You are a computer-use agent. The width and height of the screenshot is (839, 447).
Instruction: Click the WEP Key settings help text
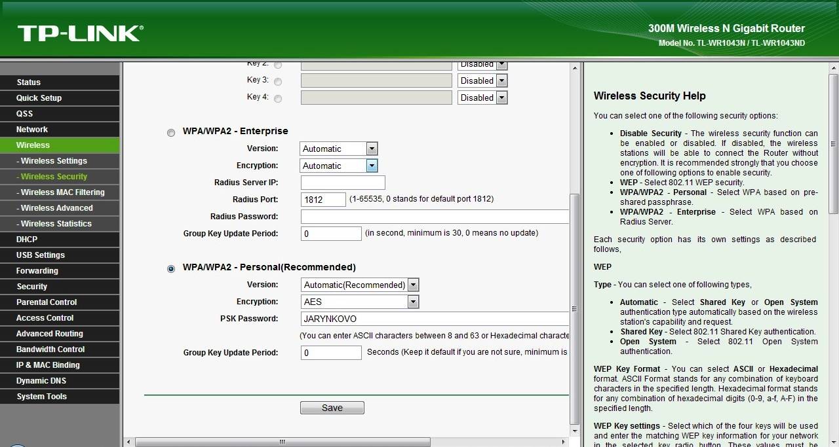coord(706,435)
